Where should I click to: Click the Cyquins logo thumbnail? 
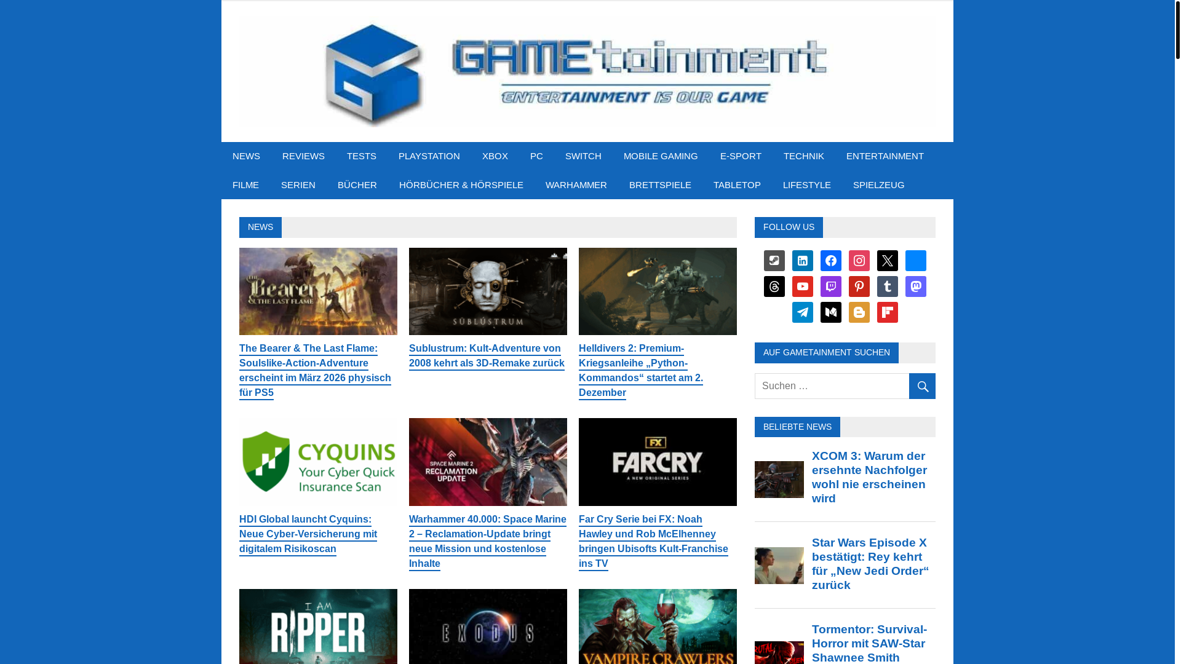tap(318, 462)
